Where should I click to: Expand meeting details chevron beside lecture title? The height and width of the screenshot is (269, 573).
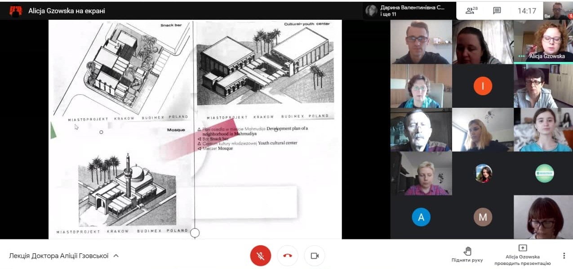[116, 256]
